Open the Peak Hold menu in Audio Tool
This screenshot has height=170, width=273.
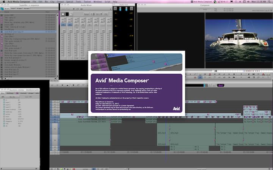tap(132, 8)
